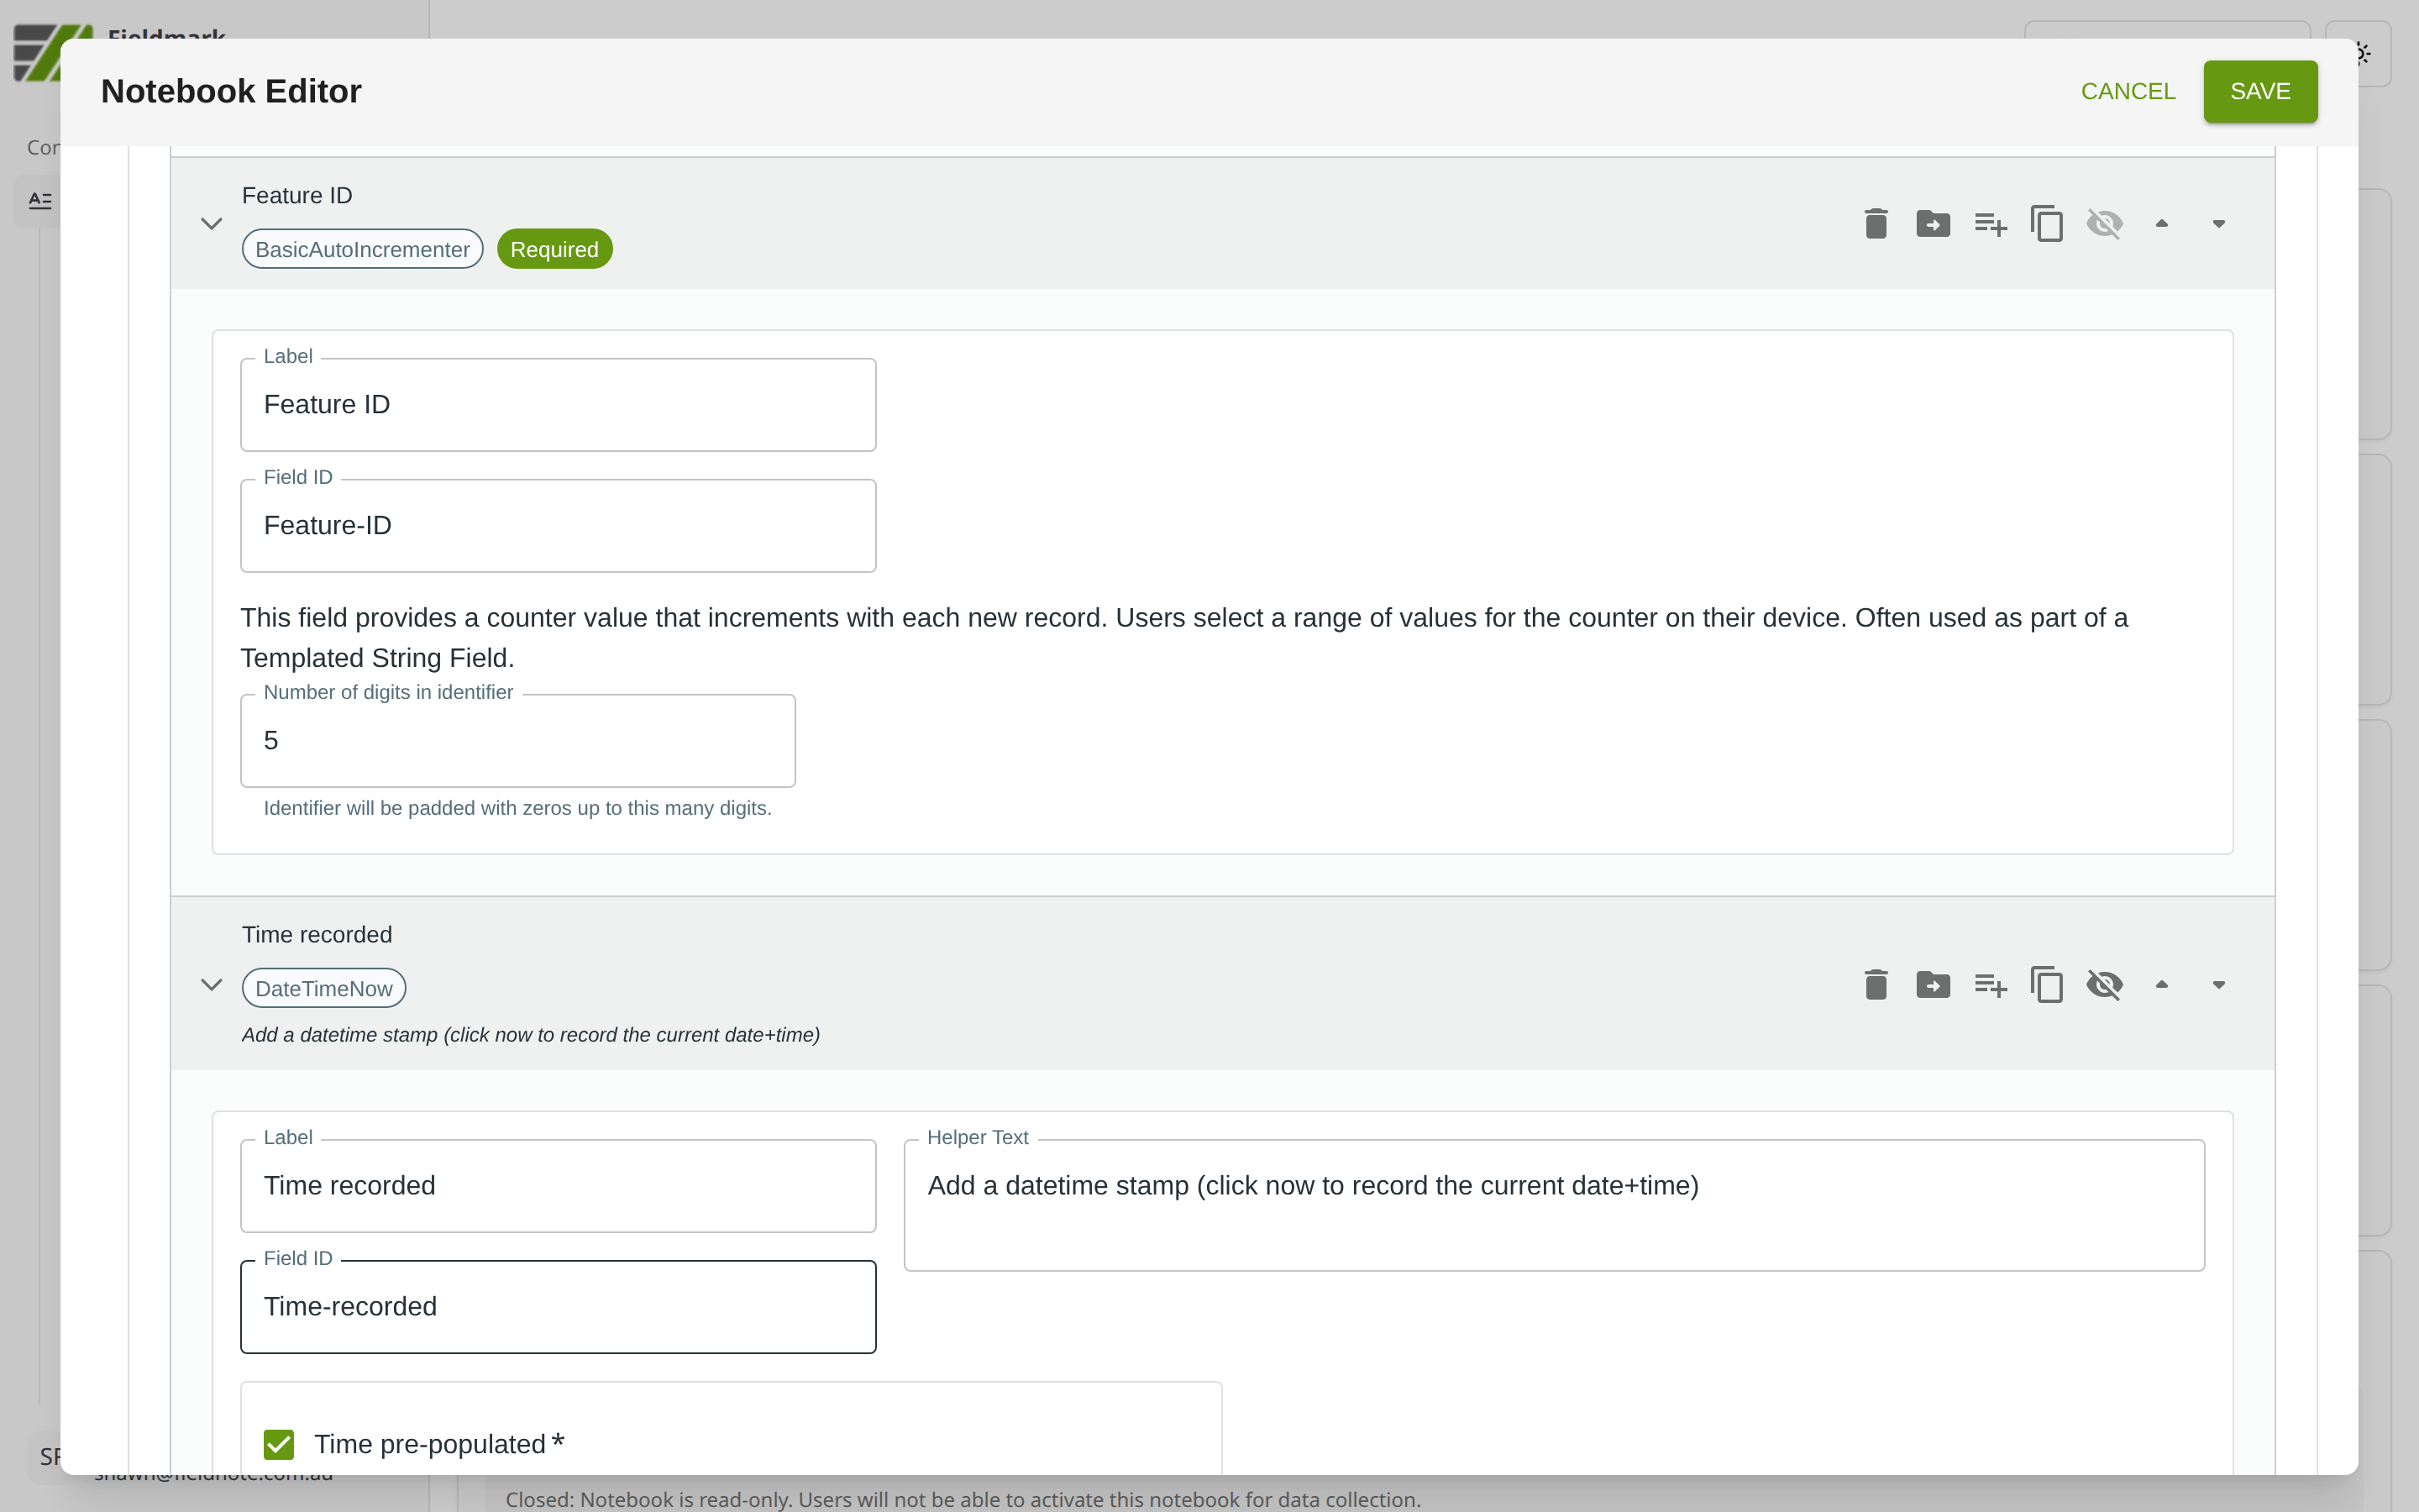Viewport: 2419px width, 1512px height.
Task: Uncheck Time pre-populated checkbox
Action: [279, 1444]
